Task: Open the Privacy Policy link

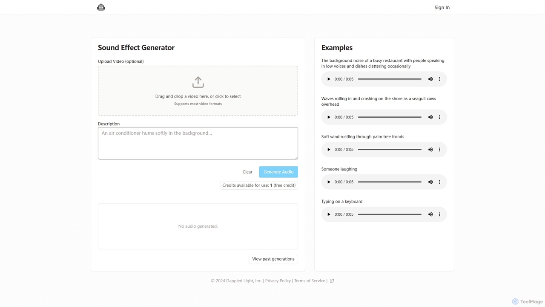Action: click(278, 281)
